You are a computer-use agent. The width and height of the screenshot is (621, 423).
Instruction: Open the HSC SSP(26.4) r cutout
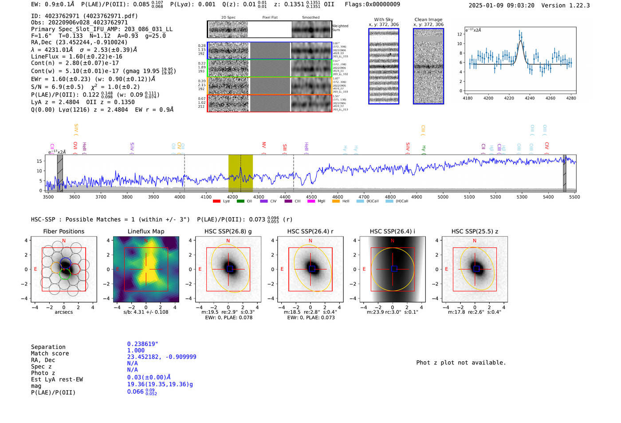[310, 269]
